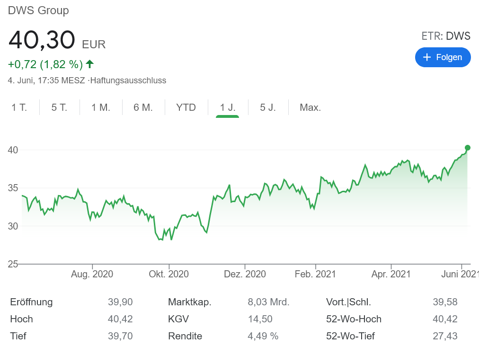This screenshot has height=355, width=479.
Task: Click the green up arrow beside percentage
Action: point(90,64)
